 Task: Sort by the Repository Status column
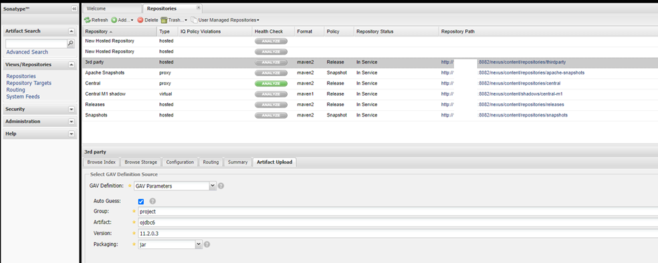click(396, 31)
